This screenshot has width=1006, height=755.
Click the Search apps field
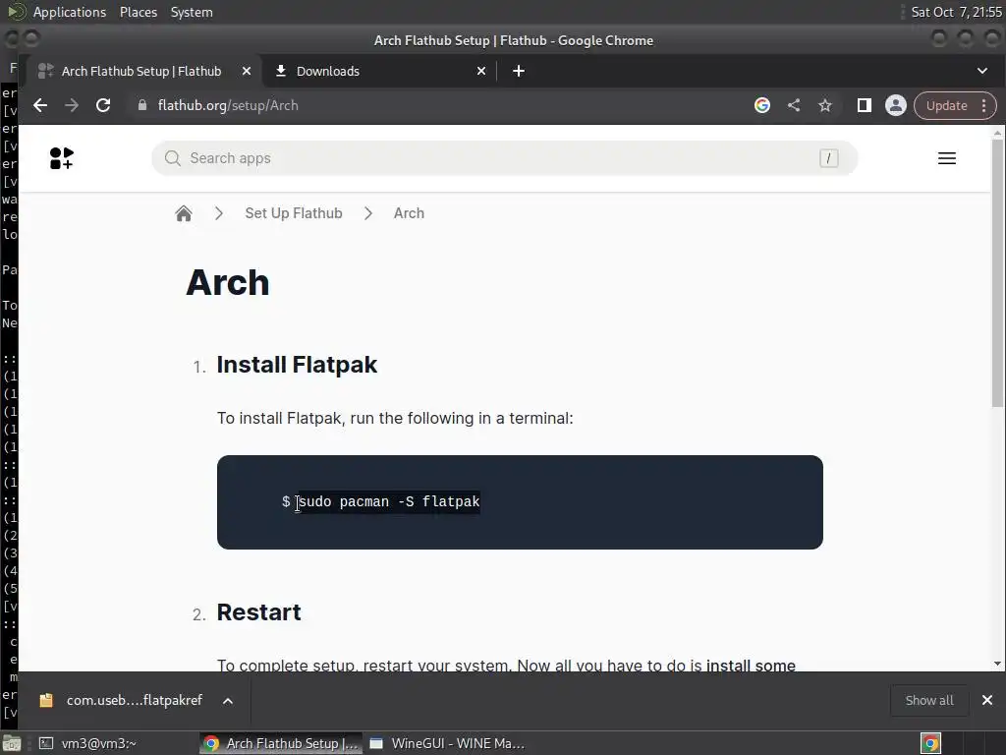(x=504, y=158)
